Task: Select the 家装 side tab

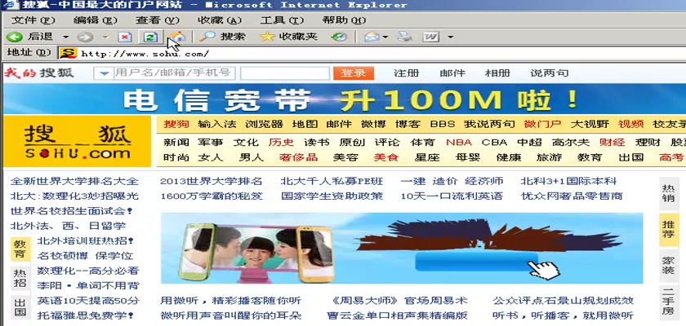Action: click(668, 267)
